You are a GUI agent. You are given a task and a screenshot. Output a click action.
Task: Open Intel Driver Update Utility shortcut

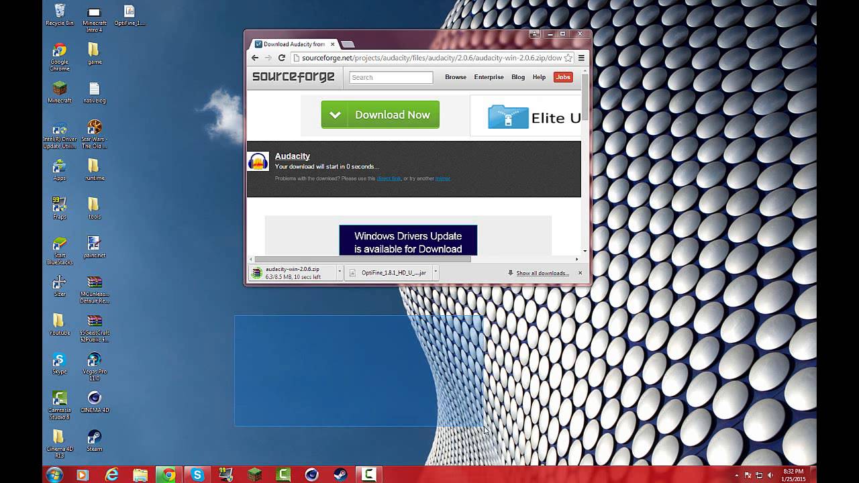60,134
